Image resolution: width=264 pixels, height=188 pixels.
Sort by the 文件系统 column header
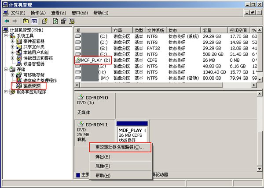(156, 30)
